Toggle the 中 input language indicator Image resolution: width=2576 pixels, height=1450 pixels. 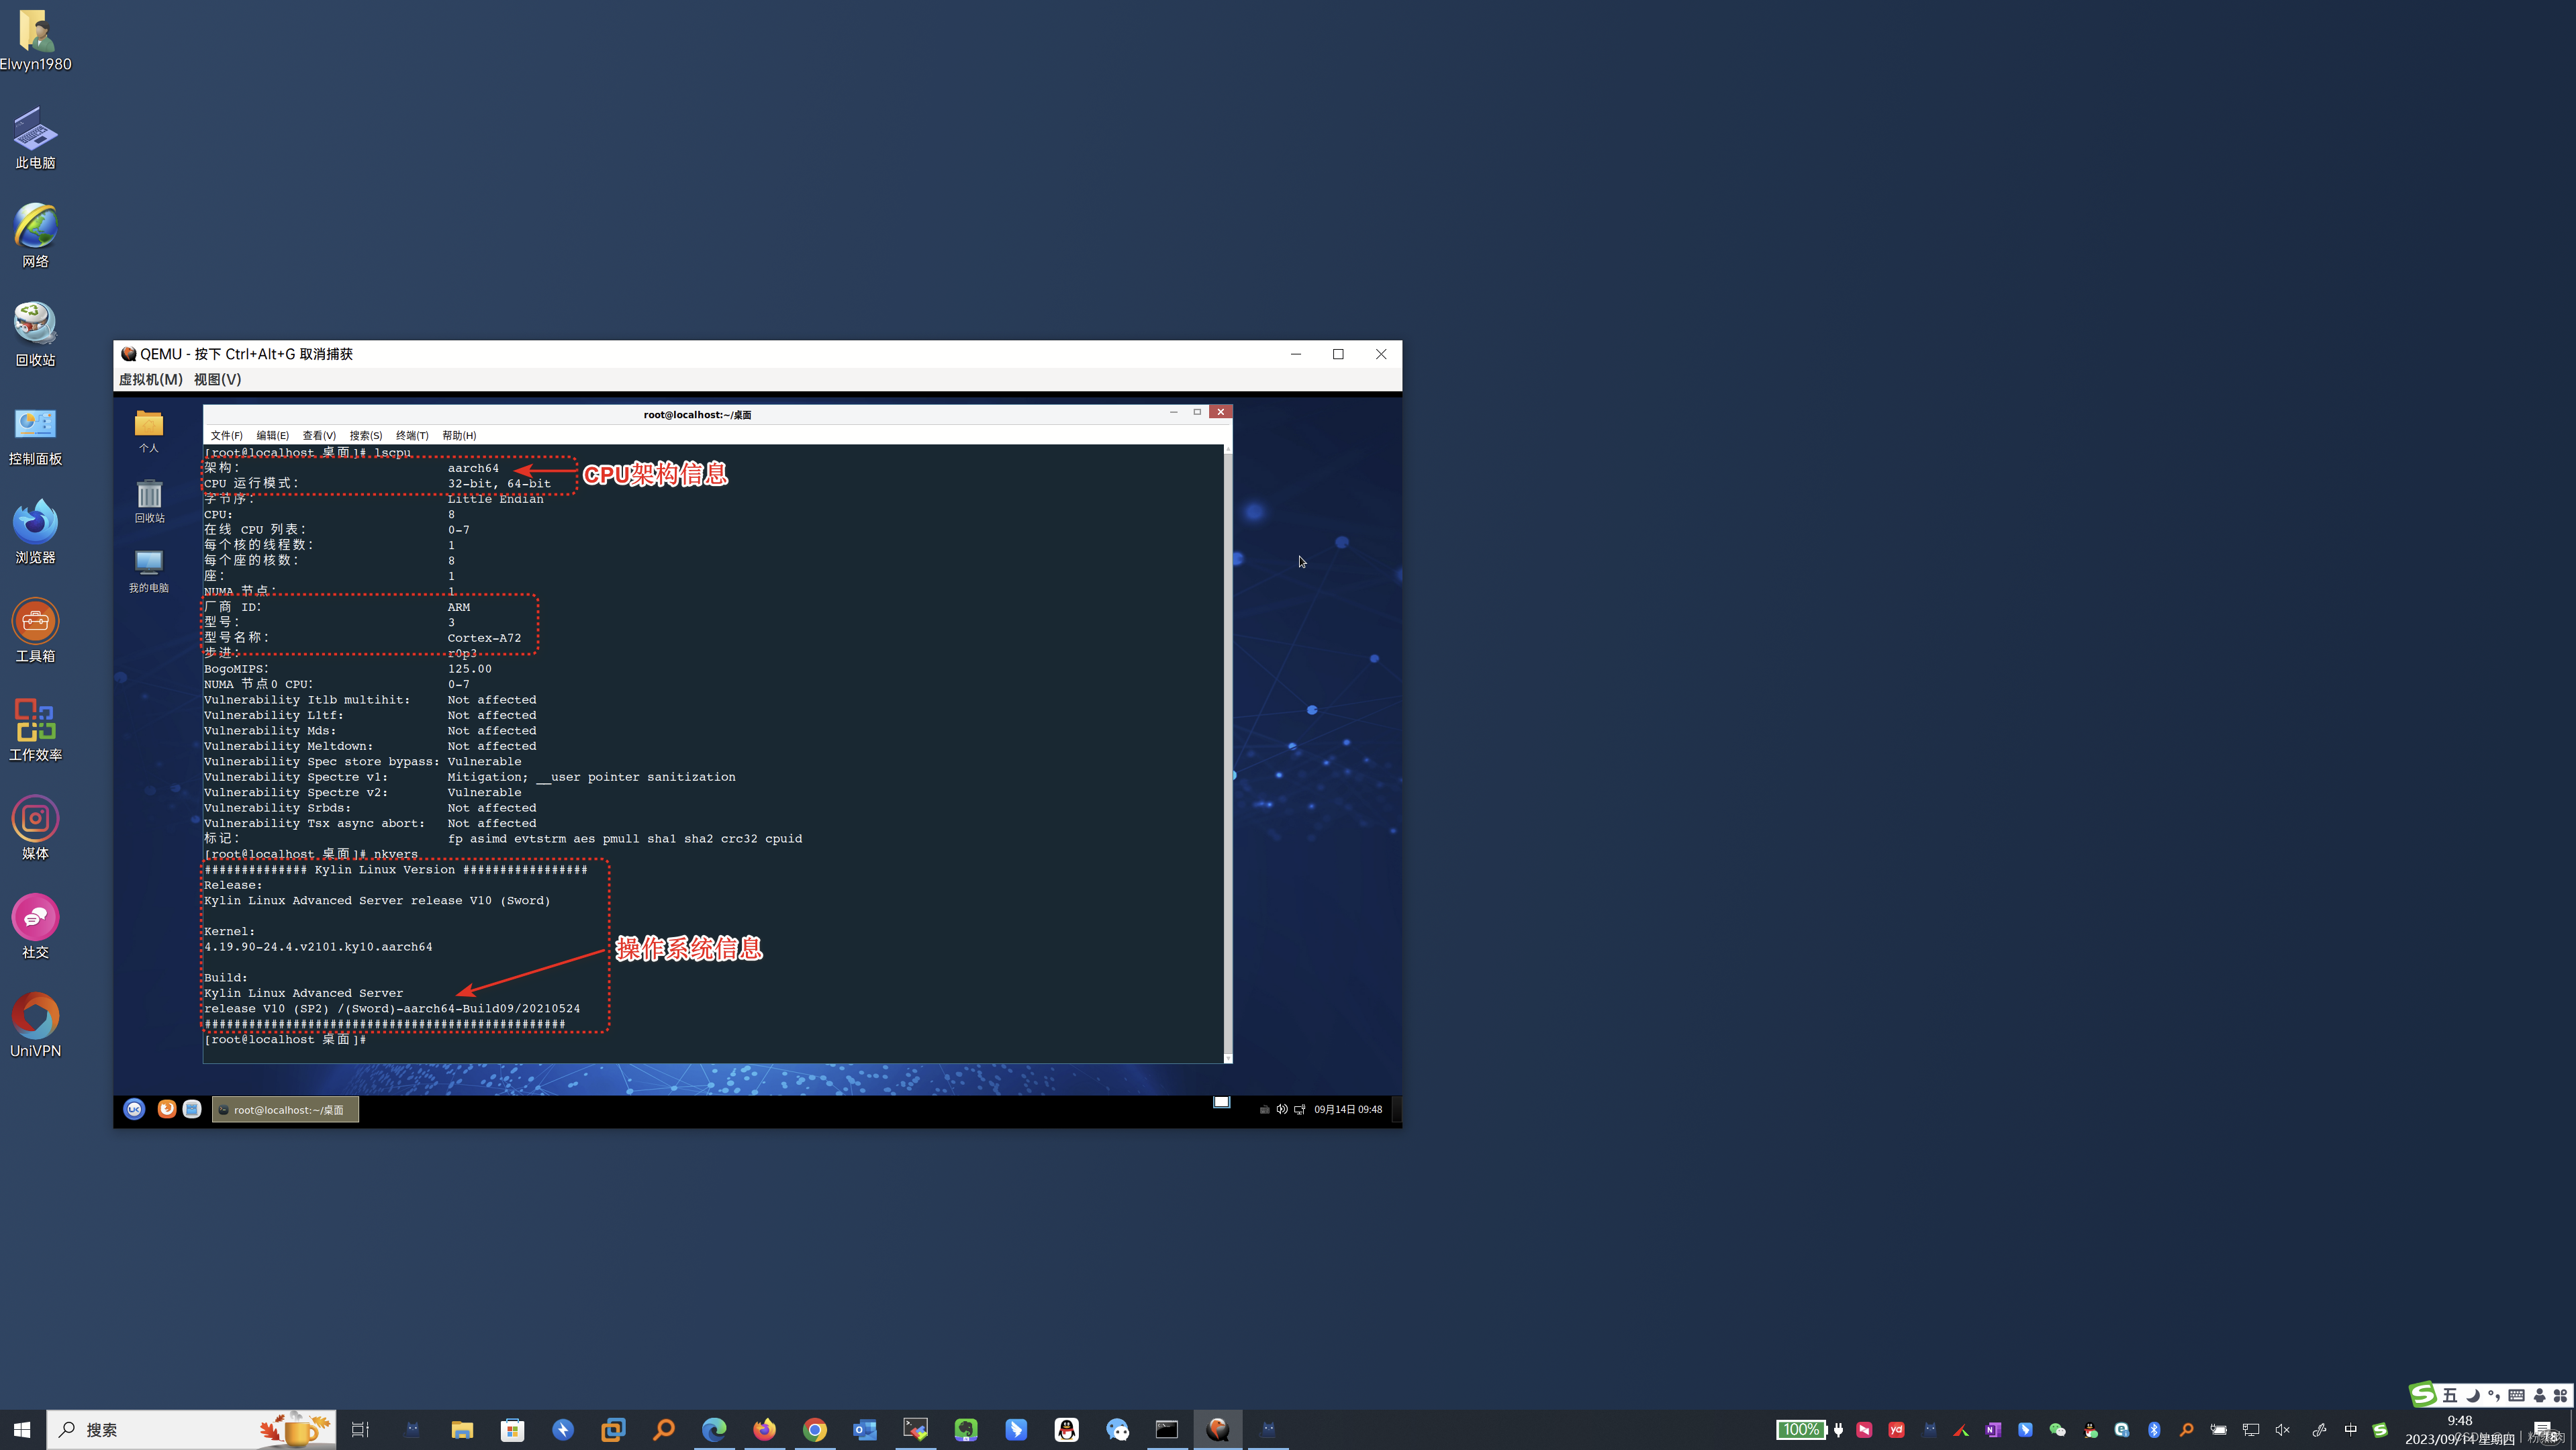pyautogui.click(x=2350, y=1430)
